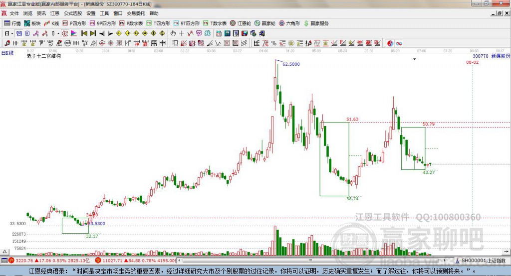511x276 pixels.
Task: Select the circle with crosshair tool
Action: 102,43
